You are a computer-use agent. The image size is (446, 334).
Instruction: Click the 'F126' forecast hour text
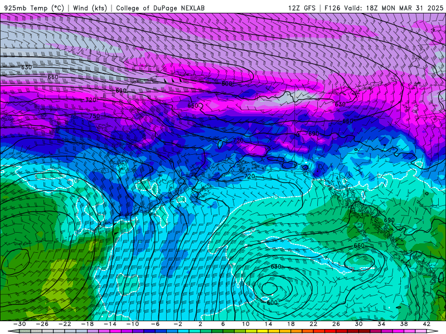(x=332, y=8)
